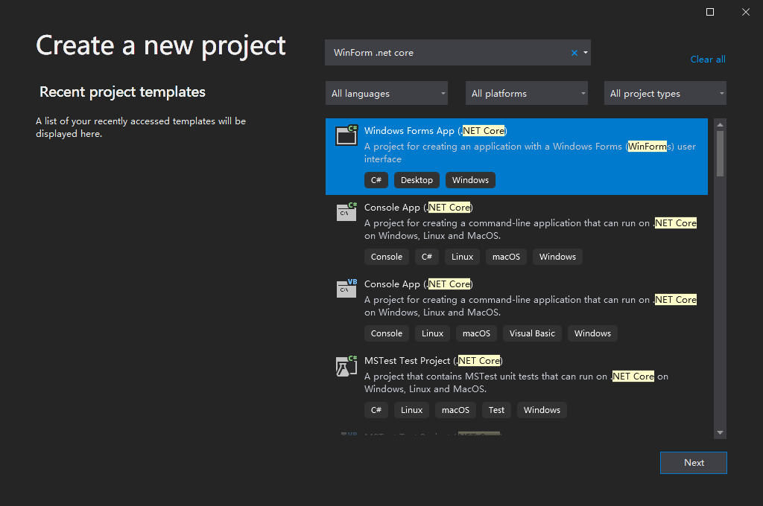
Task: Click the Test tag on MSTest project
Action: pyautogui.click(x=497, y=410)
